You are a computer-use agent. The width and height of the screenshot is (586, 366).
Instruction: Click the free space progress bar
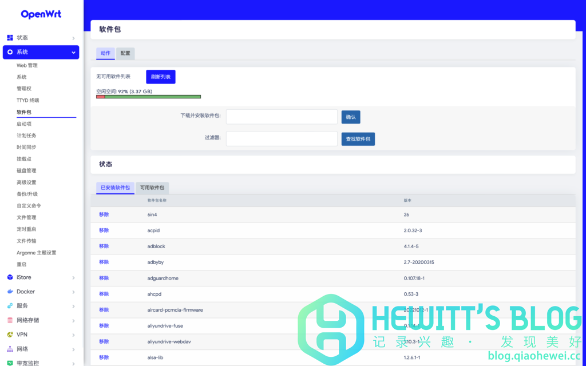148,97
